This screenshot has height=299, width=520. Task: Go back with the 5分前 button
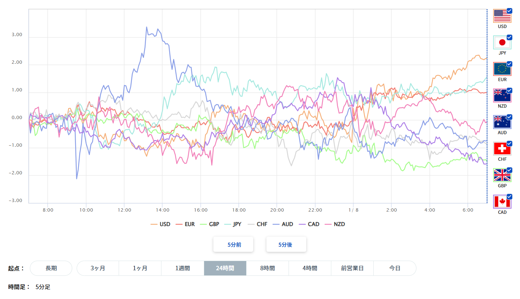pos(233,244)
